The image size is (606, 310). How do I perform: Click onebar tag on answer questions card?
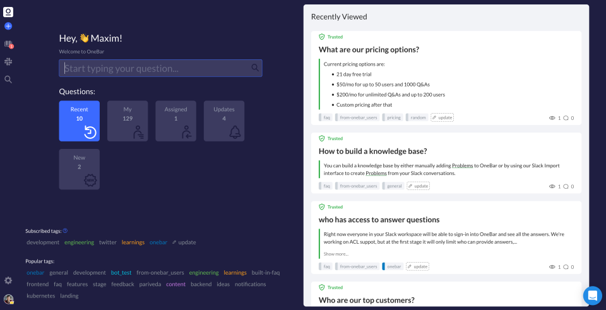pos(393,266)
